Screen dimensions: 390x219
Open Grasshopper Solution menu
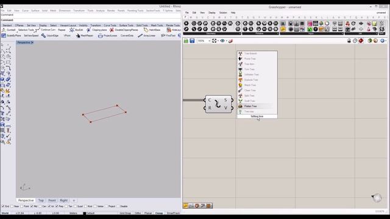pos(223,13)
